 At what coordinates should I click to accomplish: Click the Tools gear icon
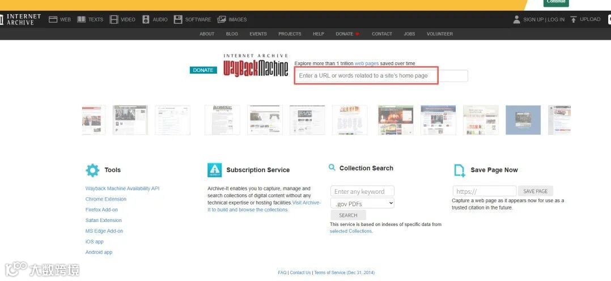tap(92, 171)
